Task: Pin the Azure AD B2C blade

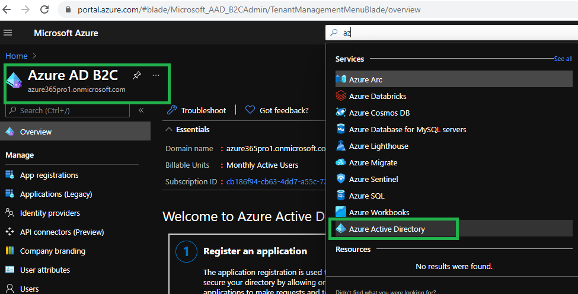Action: (137, 75)
